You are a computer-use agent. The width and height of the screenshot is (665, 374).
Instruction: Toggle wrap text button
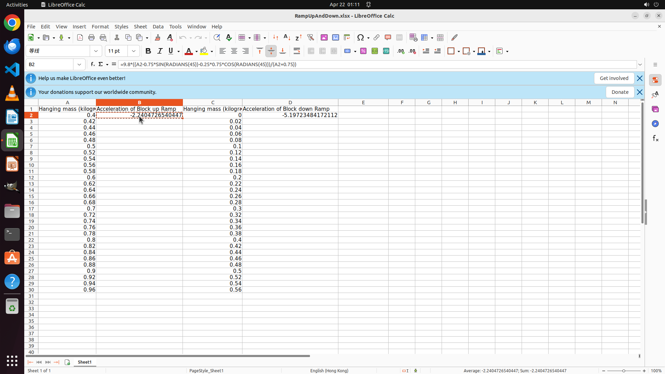coord(297,51)
